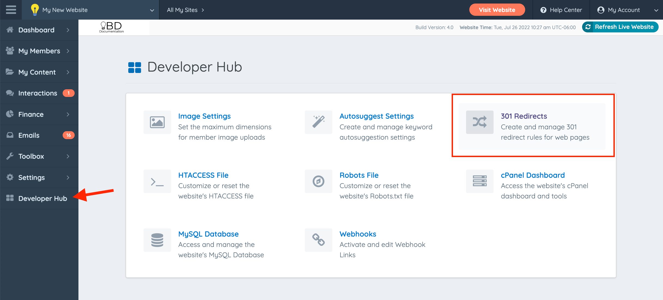Click the Webhooks chain link icon

point(318,240)
